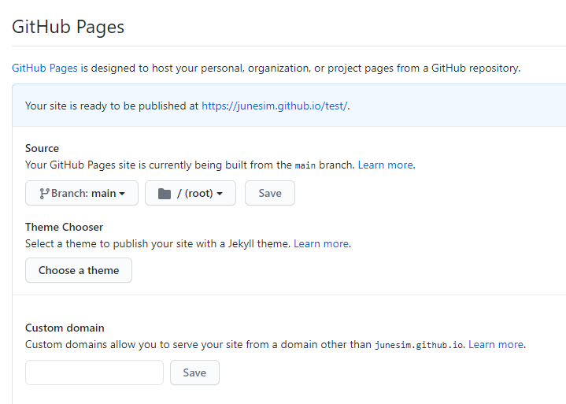Click the Source section heading
The image size is (566, 404).
(x=42, y=148)
